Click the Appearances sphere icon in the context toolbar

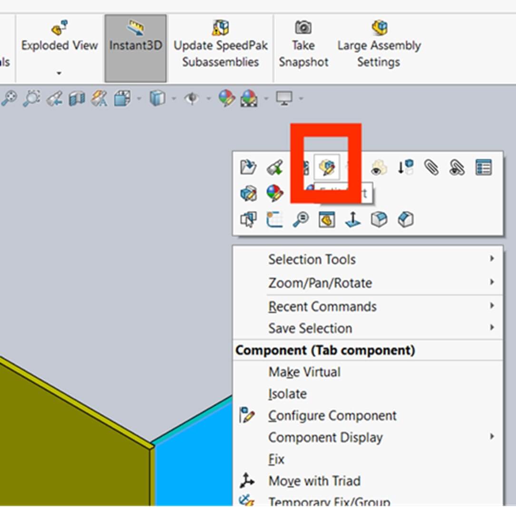(x=275, y=194)
